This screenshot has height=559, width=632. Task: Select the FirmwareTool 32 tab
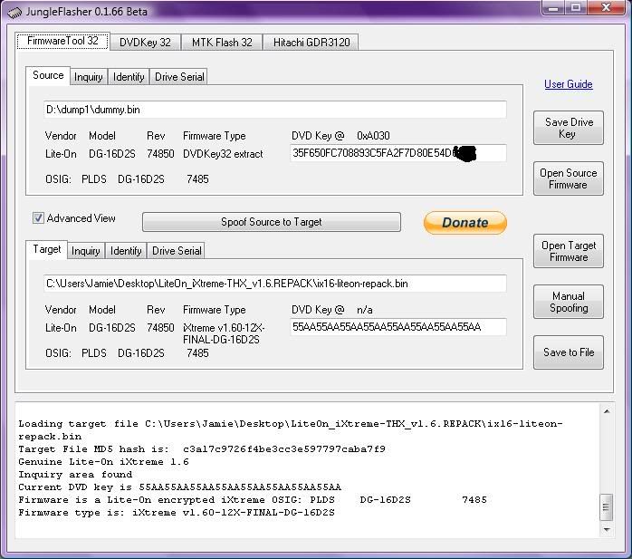(62, 42)
